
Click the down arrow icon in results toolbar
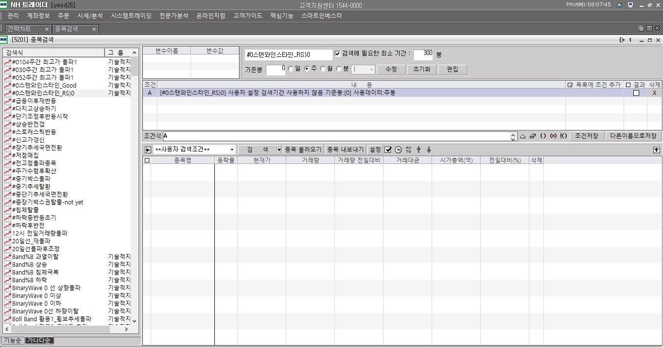coord(428,150)
